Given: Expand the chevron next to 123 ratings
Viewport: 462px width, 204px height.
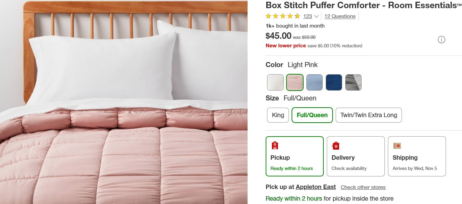Looking at the screenshot, I should (316, 16).
